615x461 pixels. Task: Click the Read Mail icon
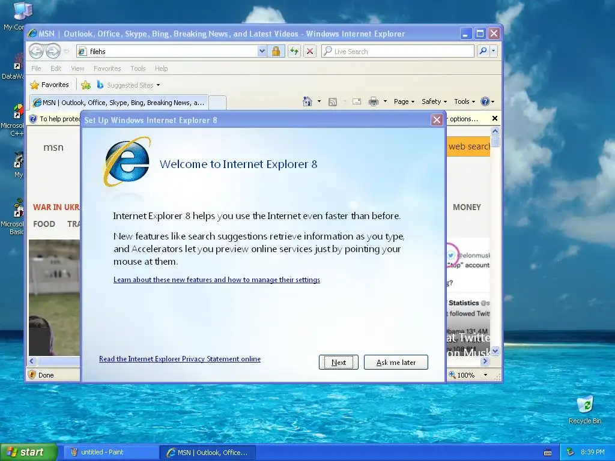(357, 101)
